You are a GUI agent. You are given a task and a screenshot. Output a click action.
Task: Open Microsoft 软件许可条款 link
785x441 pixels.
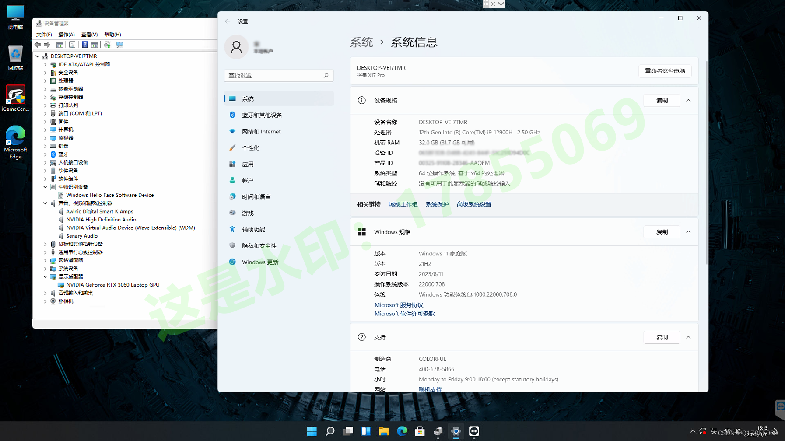coord(404,314)
